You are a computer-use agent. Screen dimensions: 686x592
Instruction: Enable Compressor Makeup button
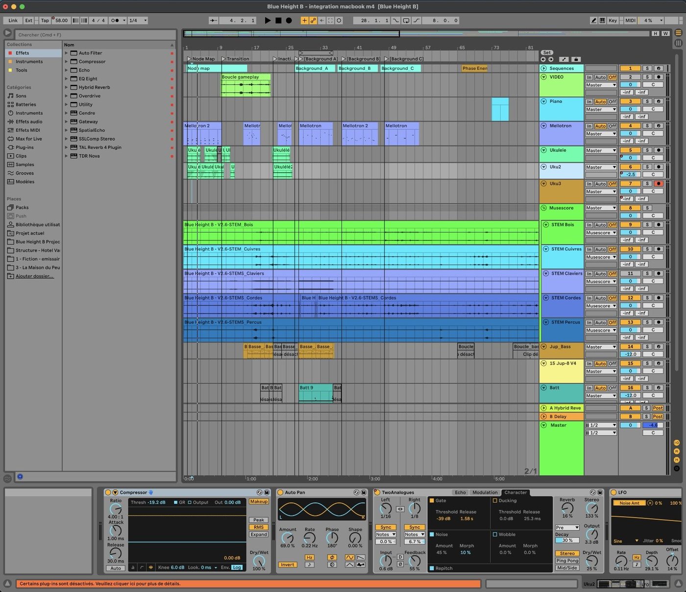259,502
